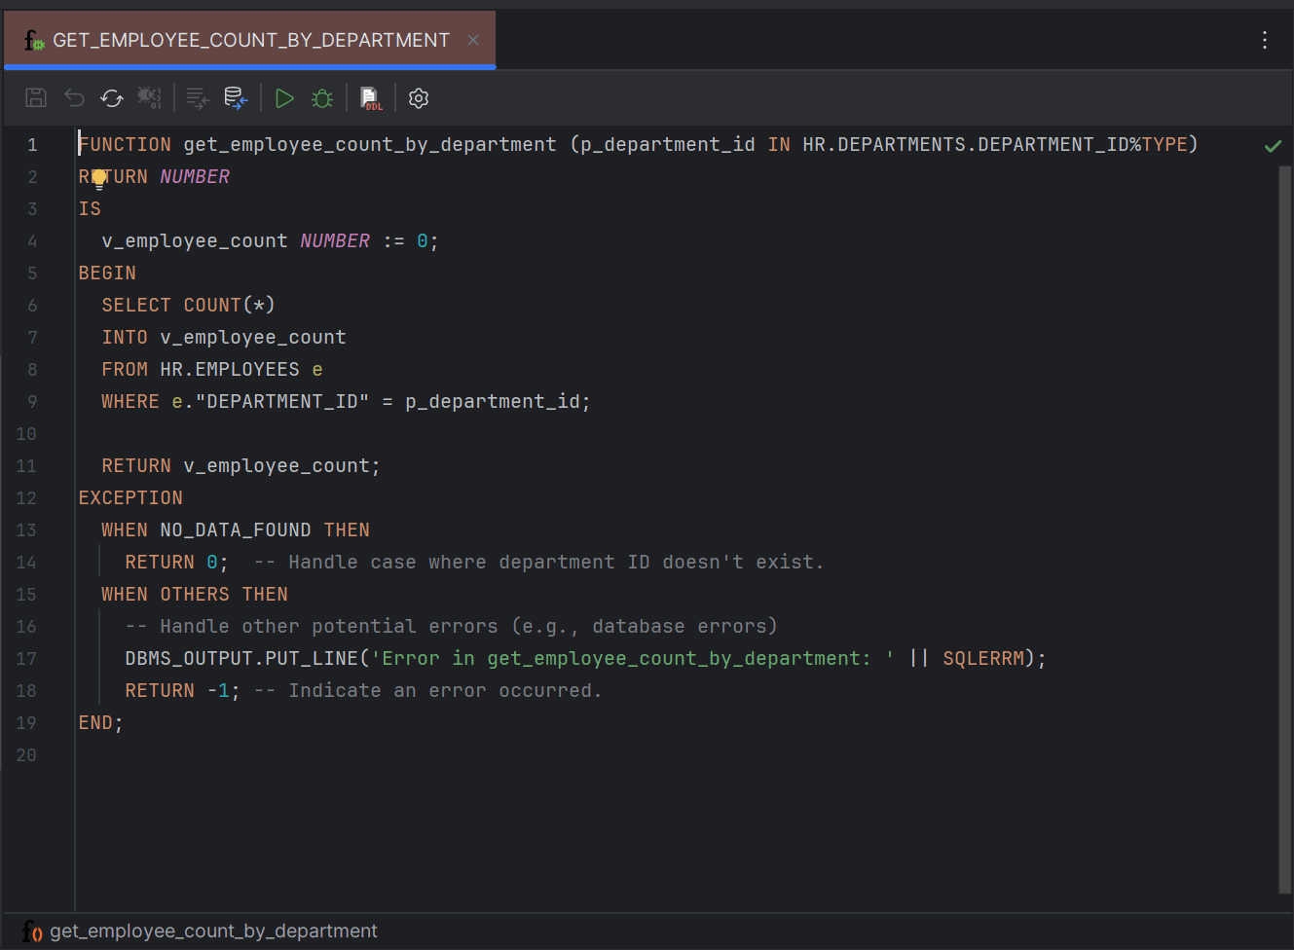1294x950 pixels.
Task: Click the load-into-editor lines icon
Action: (x=197, y=97)
